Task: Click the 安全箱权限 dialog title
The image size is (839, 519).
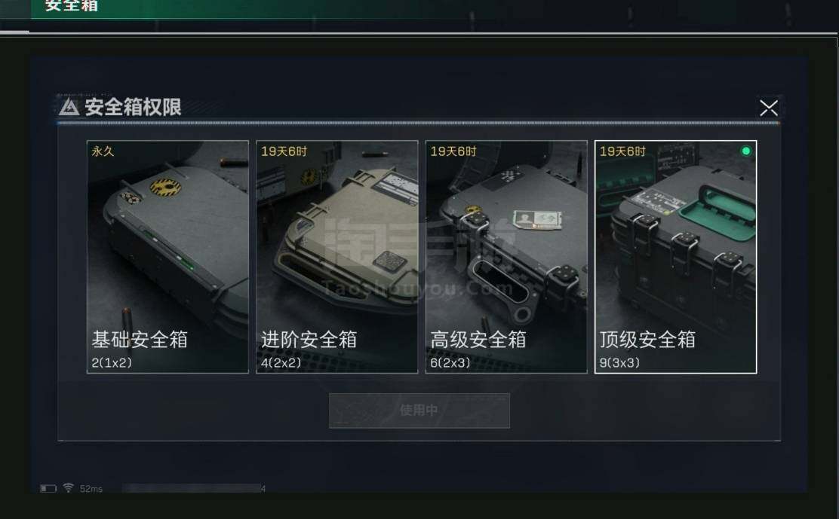Action: click(134, 107)
